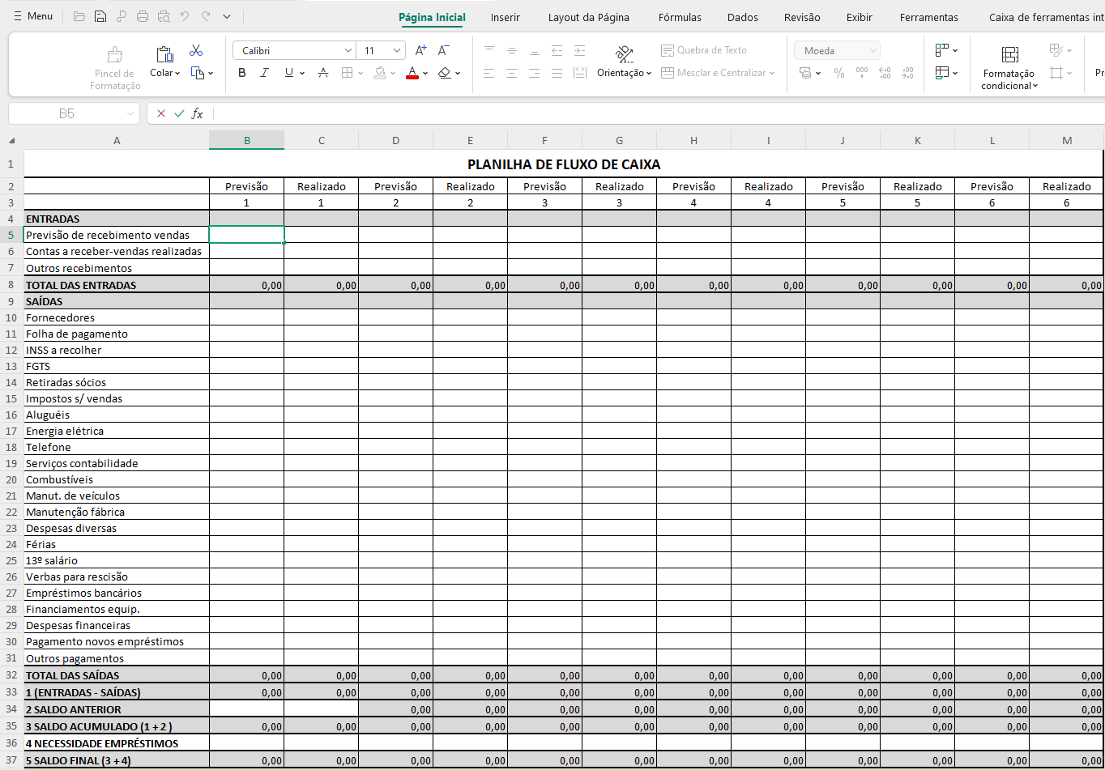Open the Moeda number format dropdown
This screenshot has height=770, width=1105.
click(837, 50)
